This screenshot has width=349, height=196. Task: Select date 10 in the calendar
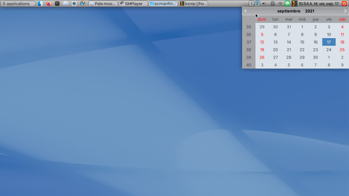(329, 34)
